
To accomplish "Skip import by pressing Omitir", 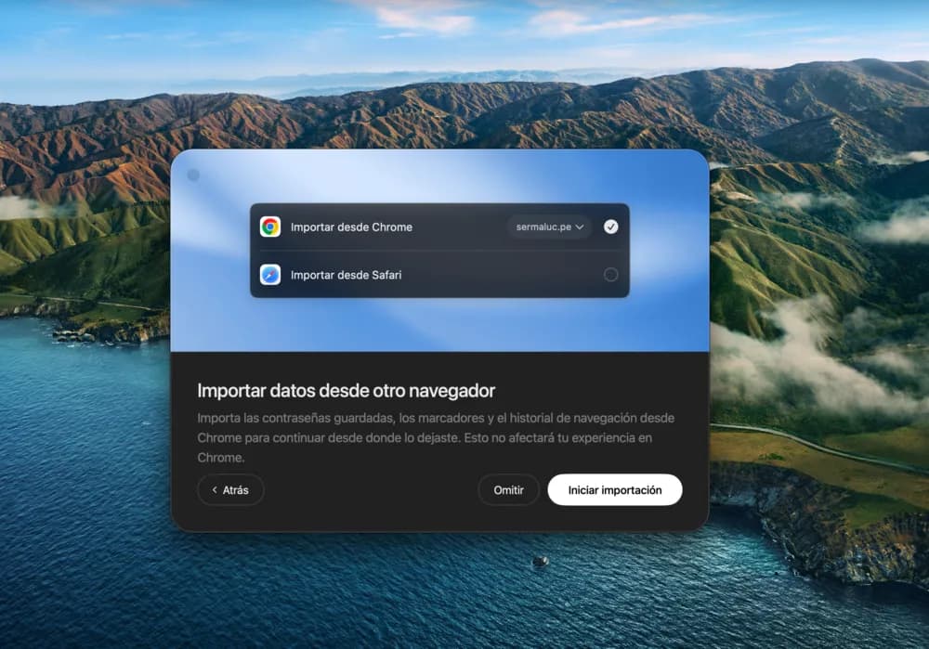I will [x=508, y=490].
